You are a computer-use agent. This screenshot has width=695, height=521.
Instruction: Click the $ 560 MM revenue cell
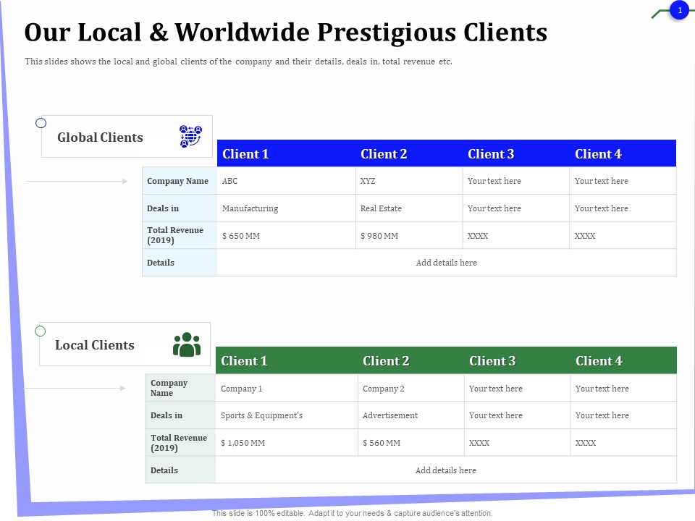411,443
